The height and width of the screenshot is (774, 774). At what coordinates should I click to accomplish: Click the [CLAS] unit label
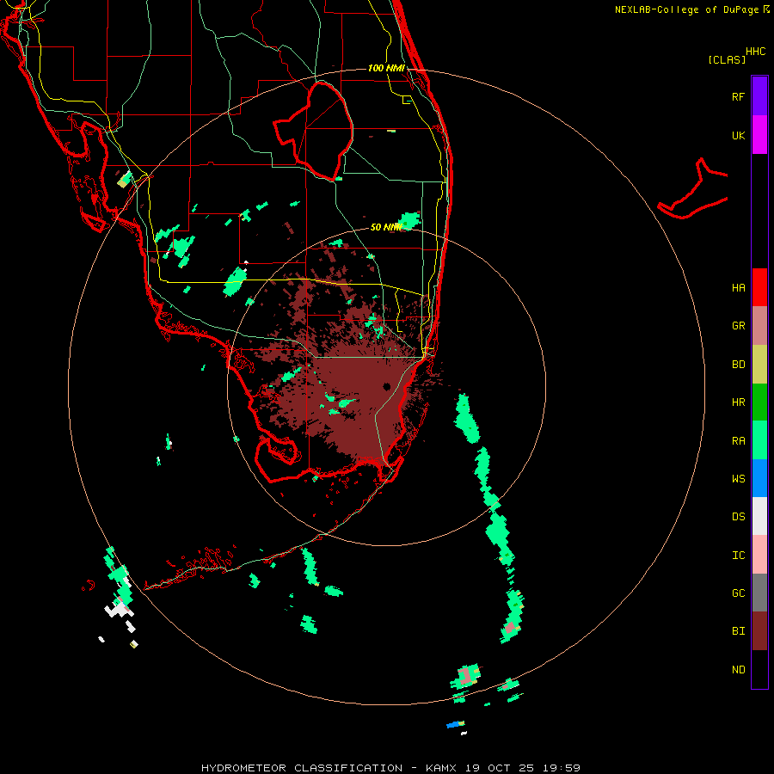(727, 59)
